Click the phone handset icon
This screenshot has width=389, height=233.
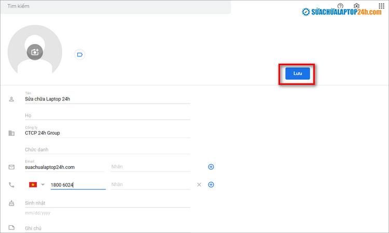(11, 185)
